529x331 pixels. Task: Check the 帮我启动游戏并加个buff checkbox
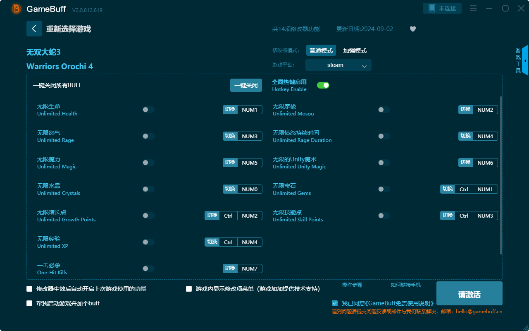[29, 303]
